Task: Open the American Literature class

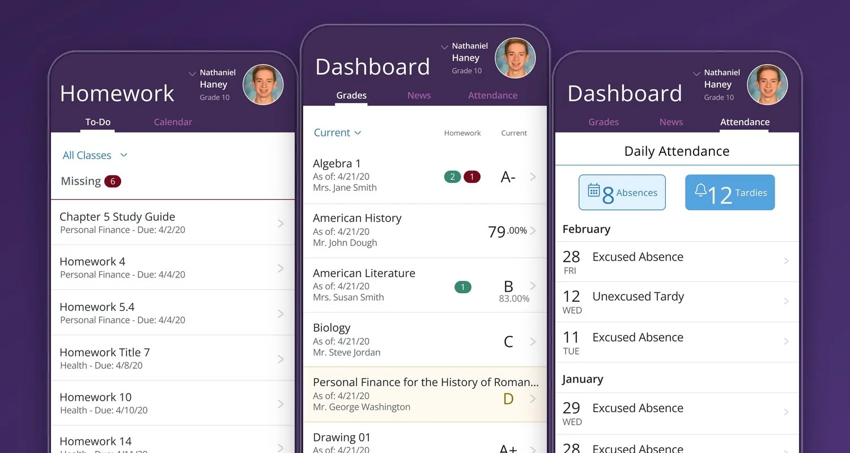Action: point(425,285)
